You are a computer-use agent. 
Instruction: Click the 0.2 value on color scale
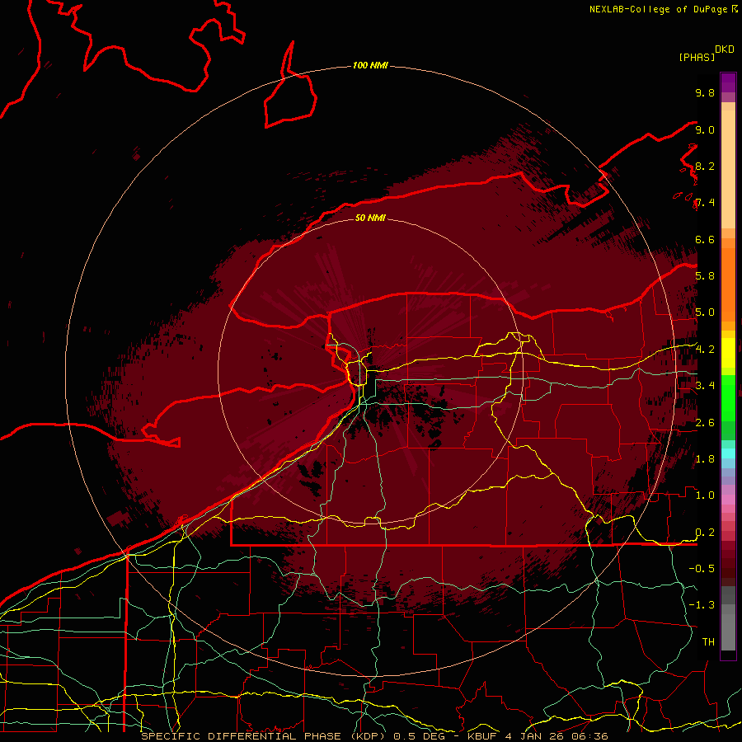(705, 533)
